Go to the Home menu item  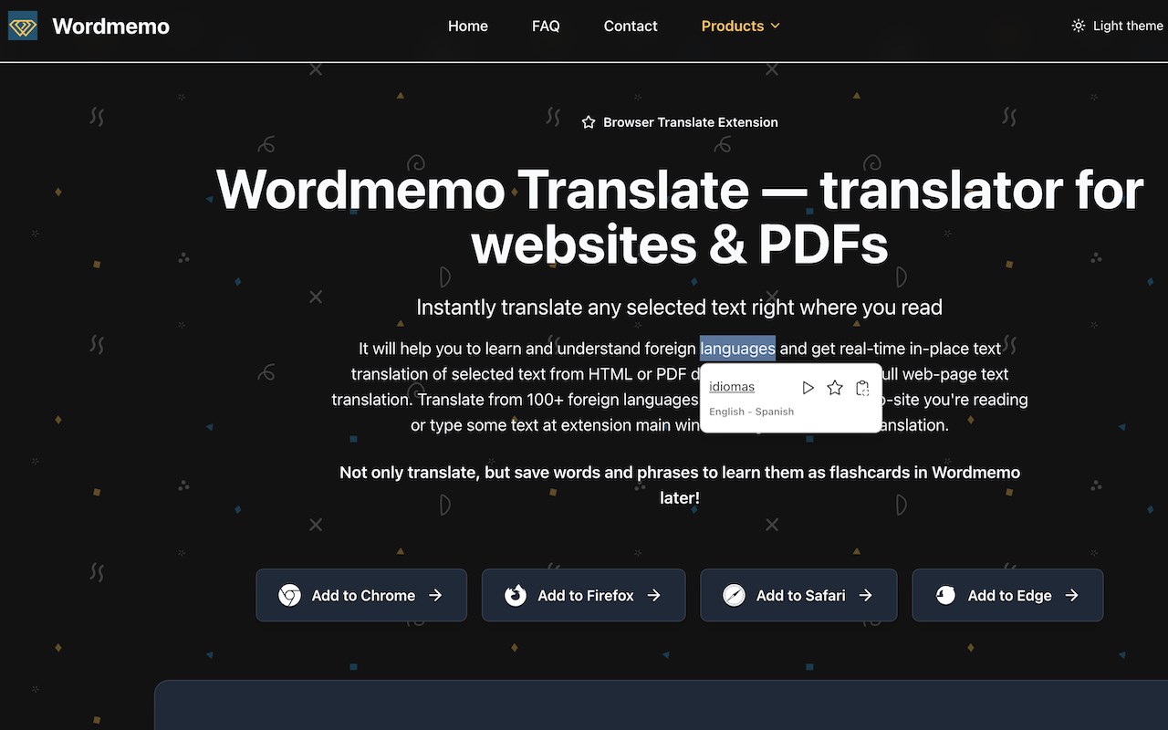[x=467, y=26]
